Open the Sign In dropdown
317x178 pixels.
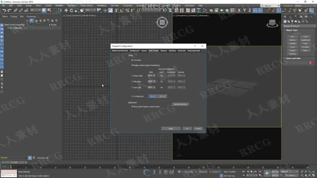(x=270, y=6)
